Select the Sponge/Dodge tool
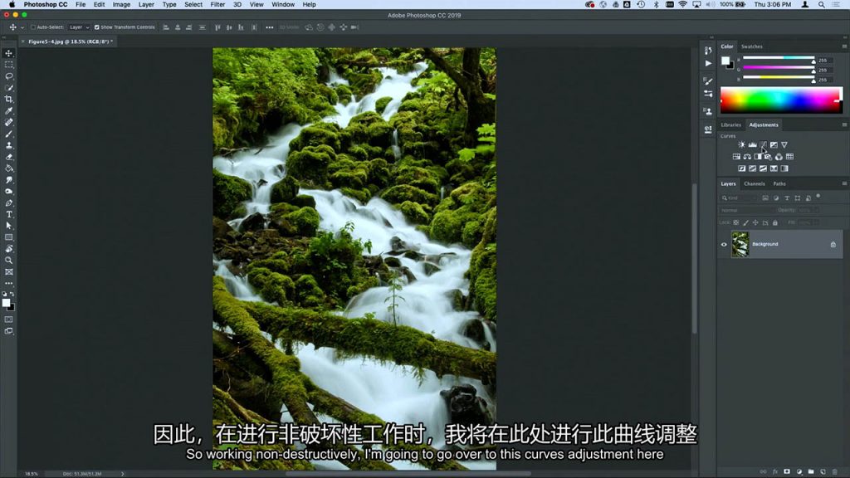The image size is (850, 478). click(x=8, y=192)
